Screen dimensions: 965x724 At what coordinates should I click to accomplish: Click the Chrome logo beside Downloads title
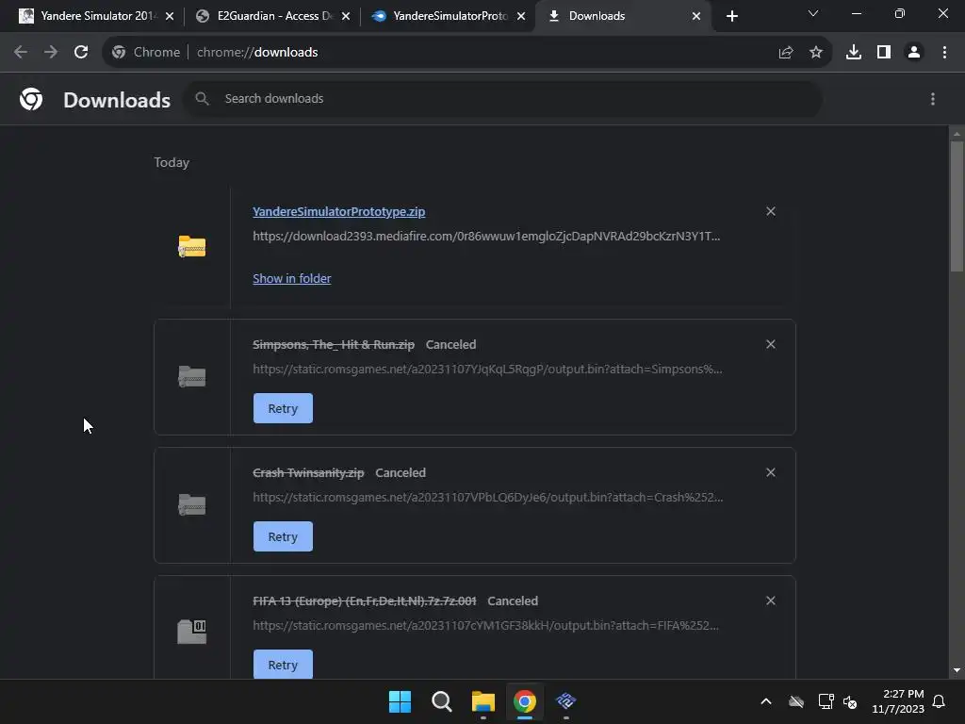click(x=31, y=98)
